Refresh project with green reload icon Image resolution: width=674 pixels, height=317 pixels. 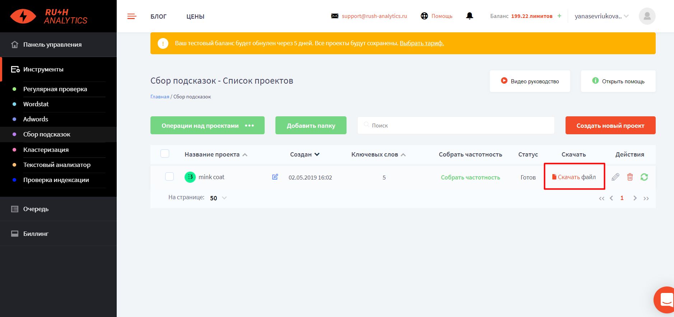644,177
